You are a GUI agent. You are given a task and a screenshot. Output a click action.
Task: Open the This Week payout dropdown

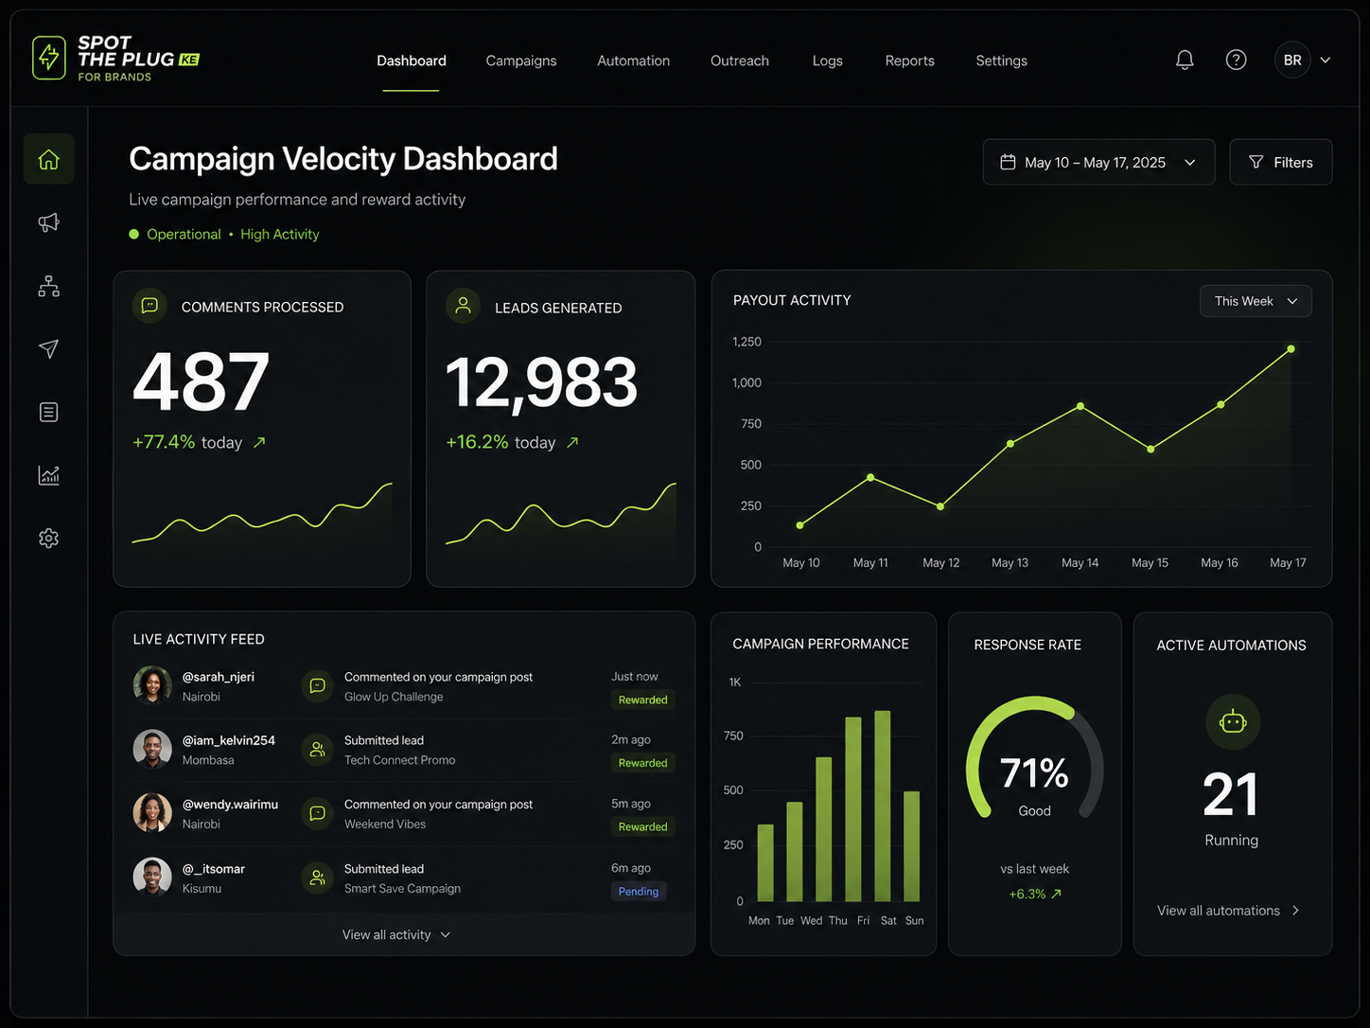(x=1256, y=301)
